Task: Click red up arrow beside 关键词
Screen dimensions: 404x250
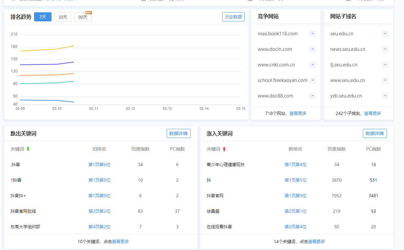Action: pos(224,149)
